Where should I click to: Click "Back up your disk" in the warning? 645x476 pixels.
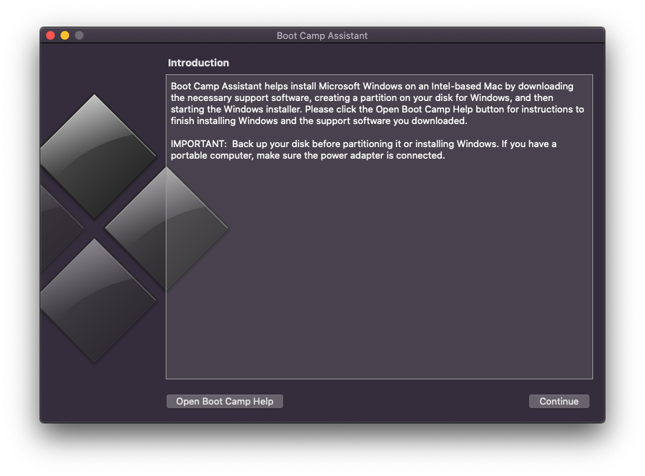[270, 144]
